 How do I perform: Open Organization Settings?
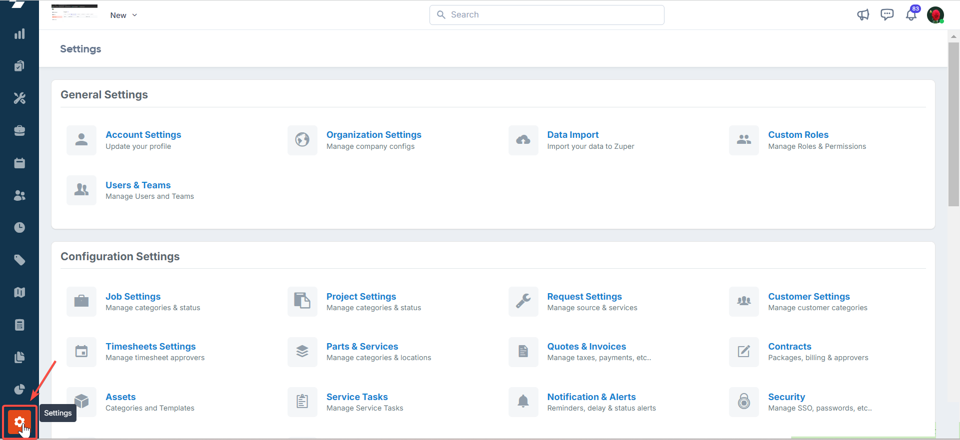click(x=373, y=135)
